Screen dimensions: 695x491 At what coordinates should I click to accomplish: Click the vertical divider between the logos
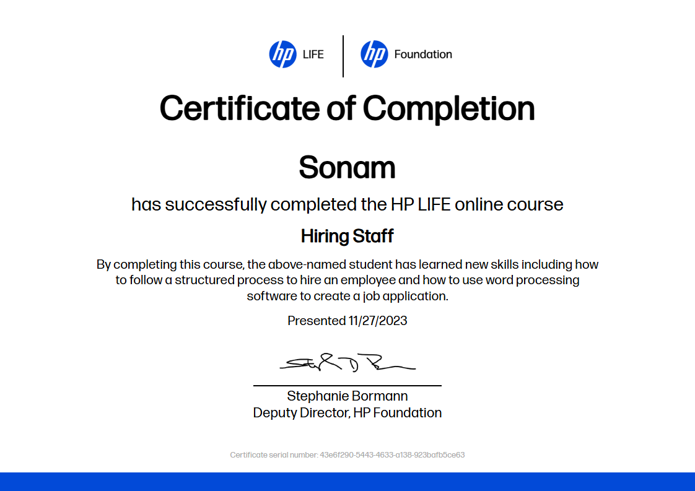coord(343,56)
